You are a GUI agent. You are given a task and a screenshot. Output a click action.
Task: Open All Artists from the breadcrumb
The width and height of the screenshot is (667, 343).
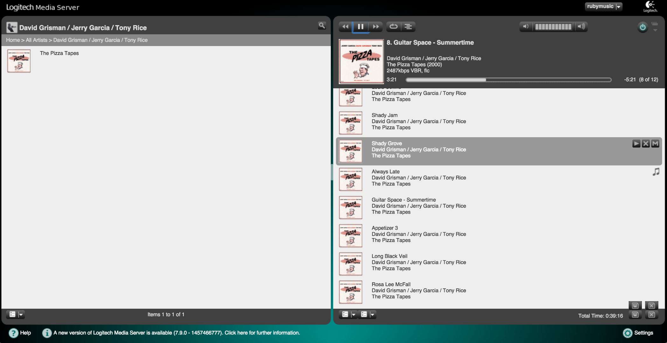click(36, 40)
